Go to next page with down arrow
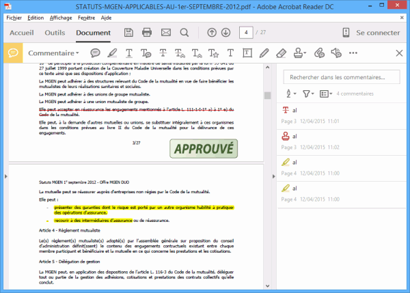This screenshot has height=293, width=410. pos(225,32)
